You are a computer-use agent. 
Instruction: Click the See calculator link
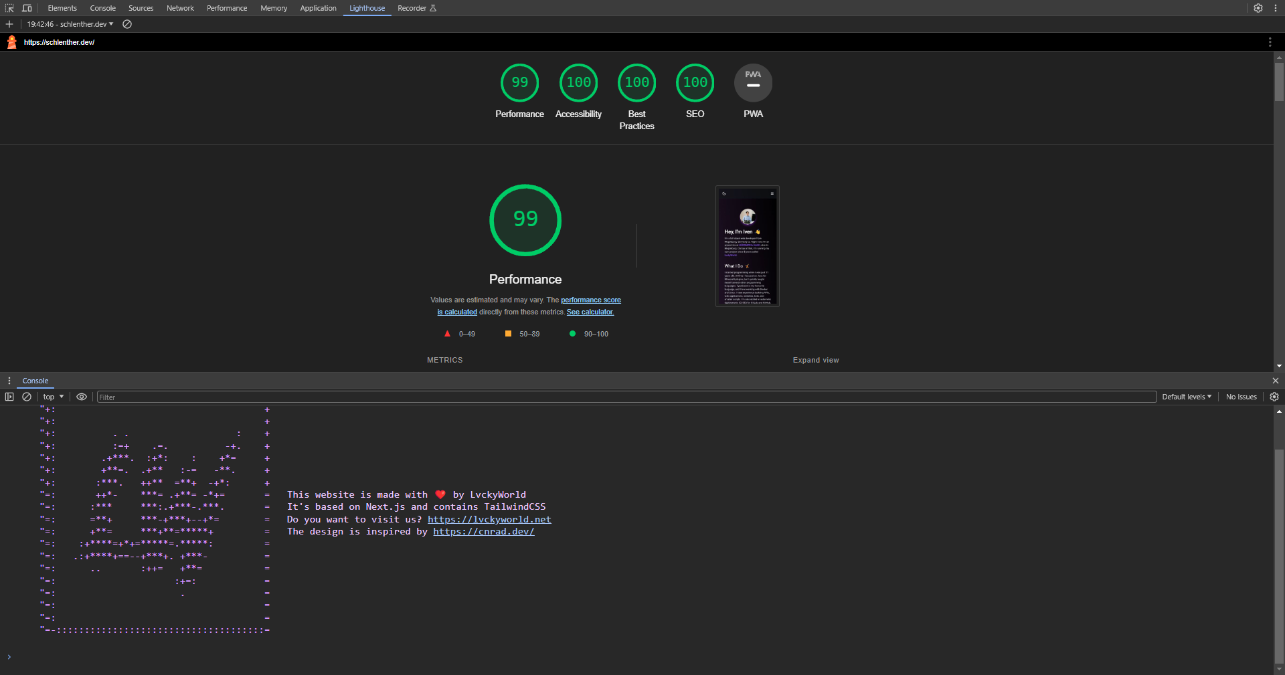[x=590, y=312]
